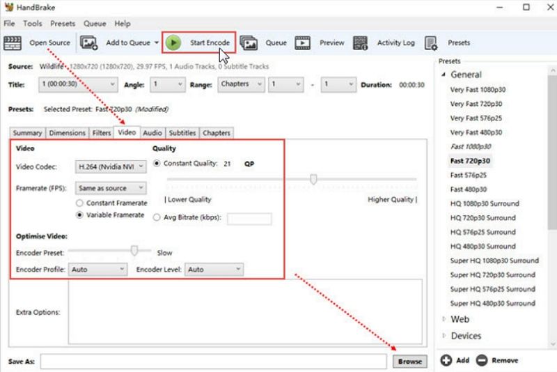Switch to the Filters tab

coord(102,133)
